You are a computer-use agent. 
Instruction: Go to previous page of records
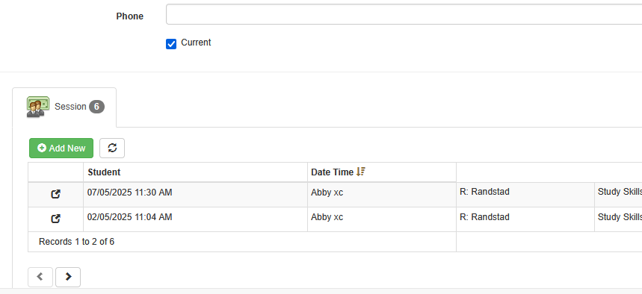click(40, 277)
